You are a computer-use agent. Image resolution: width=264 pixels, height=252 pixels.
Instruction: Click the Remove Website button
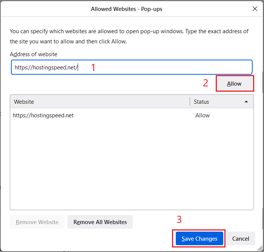(37, 222)
